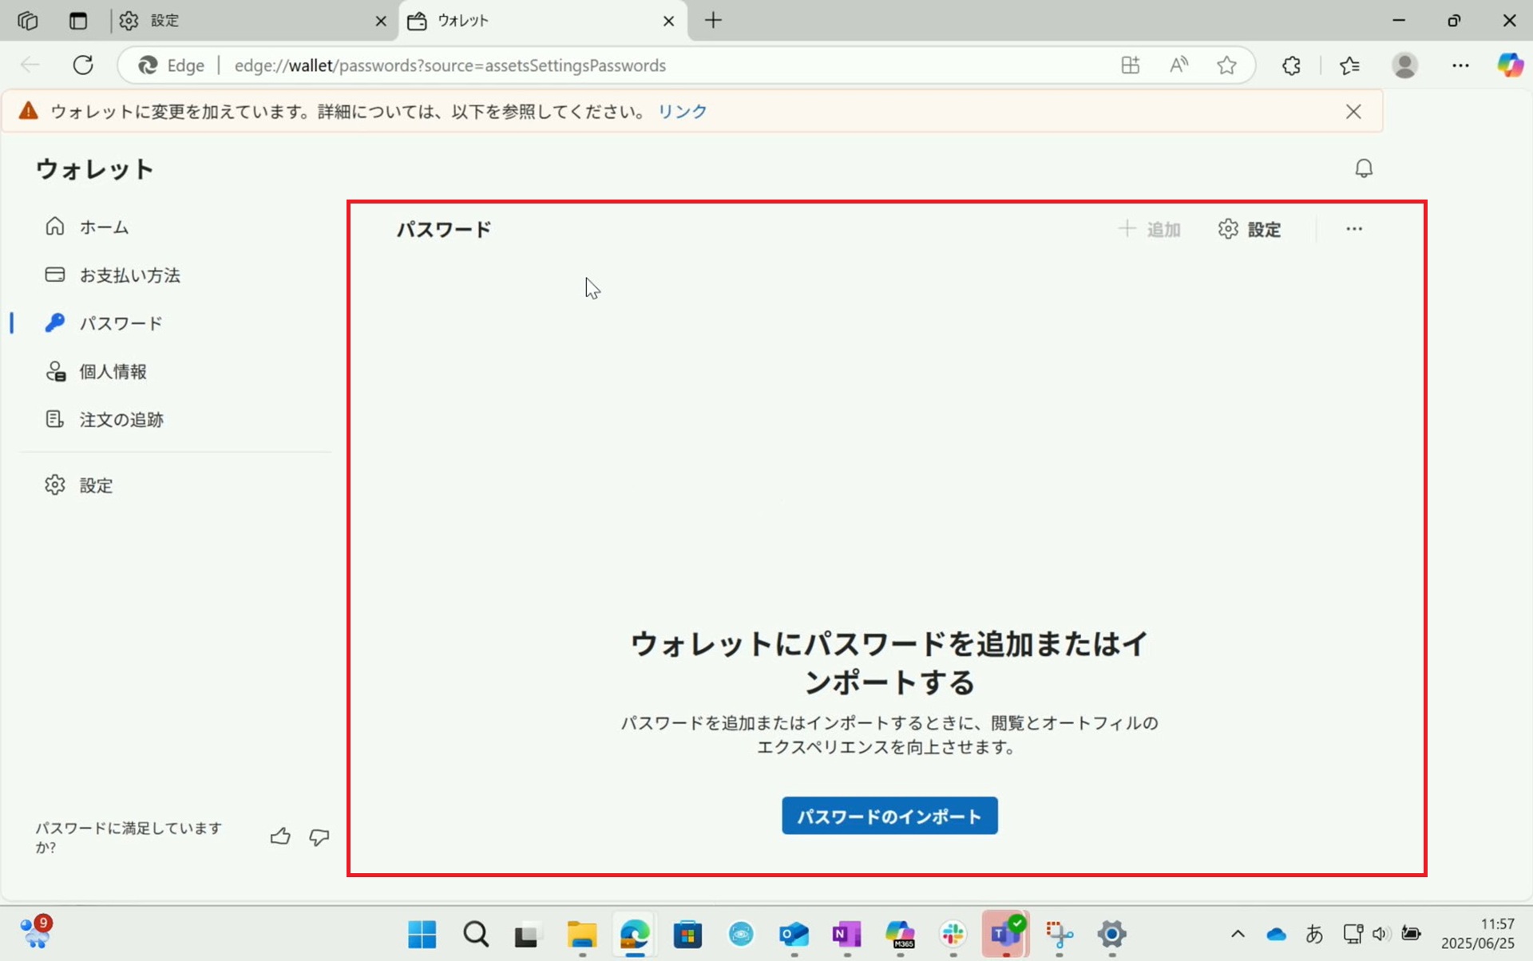1533x961 pixels.
Task: Open split screen icon in address bar
Action: pyautogui.click(x=1130, y=65)
